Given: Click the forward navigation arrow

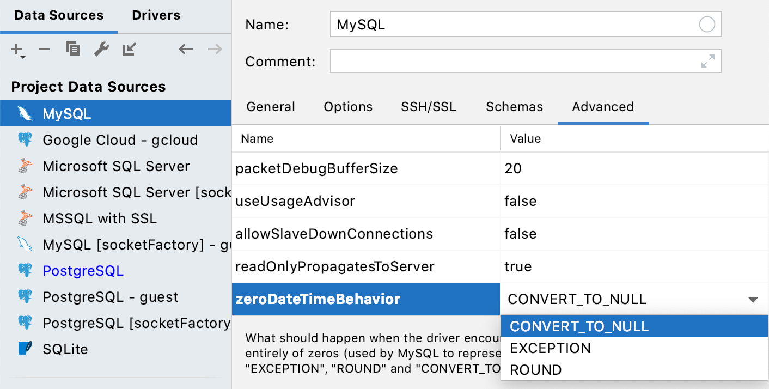Looking at the screenshot, I should click(215, 49).
